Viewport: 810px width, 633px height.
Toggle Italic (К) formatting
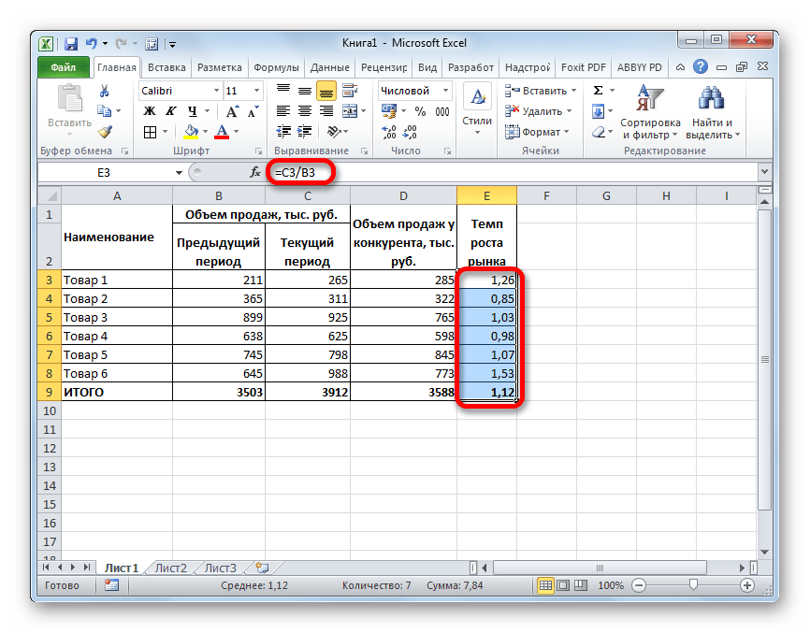tap(171, 111)
